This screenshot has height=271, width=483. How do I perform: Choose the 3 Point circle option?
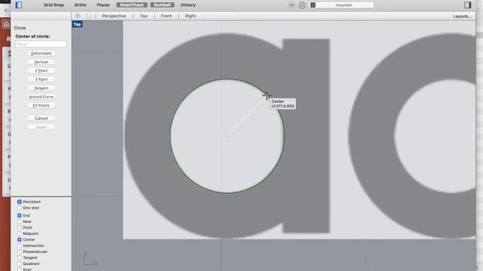point(41,79)
